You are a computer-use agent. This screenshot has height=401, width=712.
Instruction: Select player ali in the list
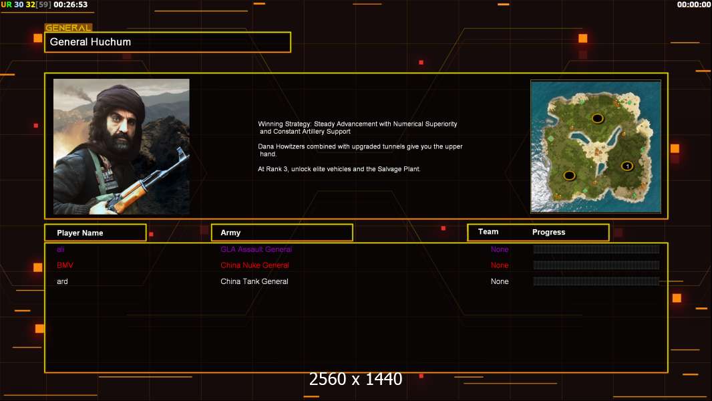[x=60, y=249]
